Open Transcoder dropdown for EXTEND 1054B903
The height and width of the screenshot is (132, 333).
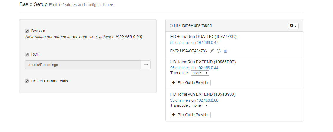[200, 105]
